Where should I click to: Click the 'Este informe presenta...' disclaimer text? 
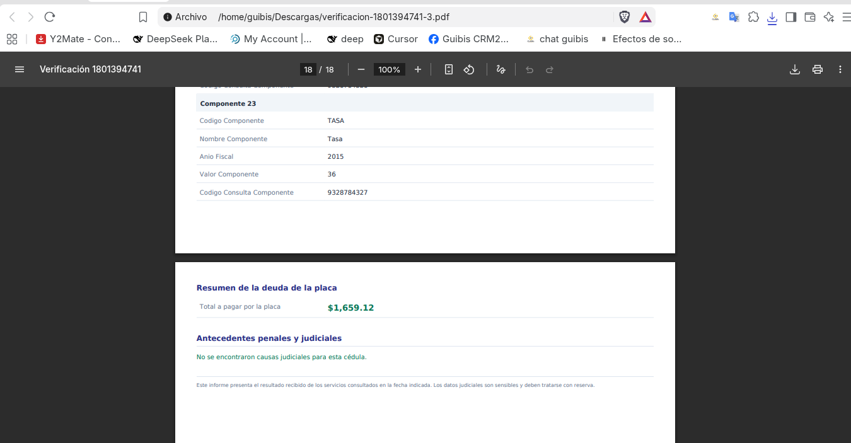395,385
